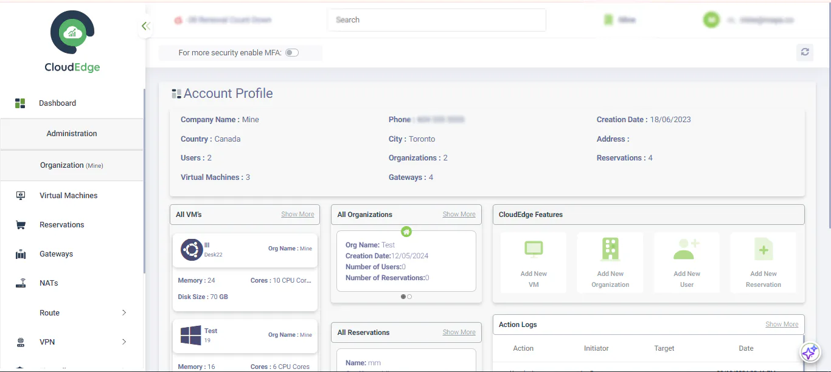Click the Add New VM monitor icon
The height and width of the screenshot is (372, 831).
pyautogui.click(x=534, y=249)
